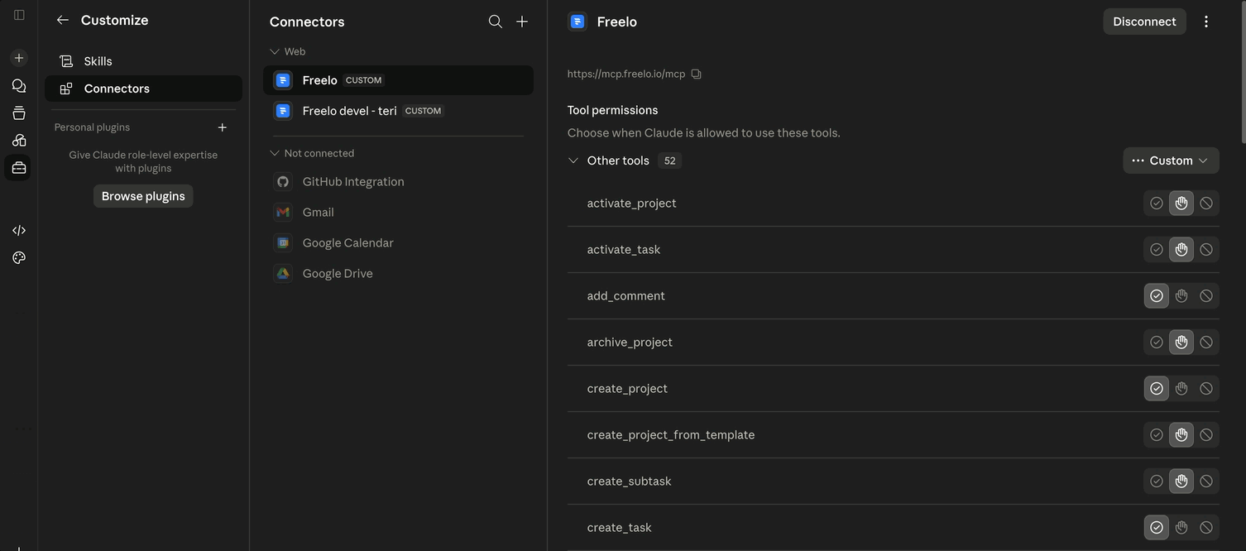Viewport: 1246px width, 551px height.
Task: Open the projects icon in left rail
Action: (19, 113)
